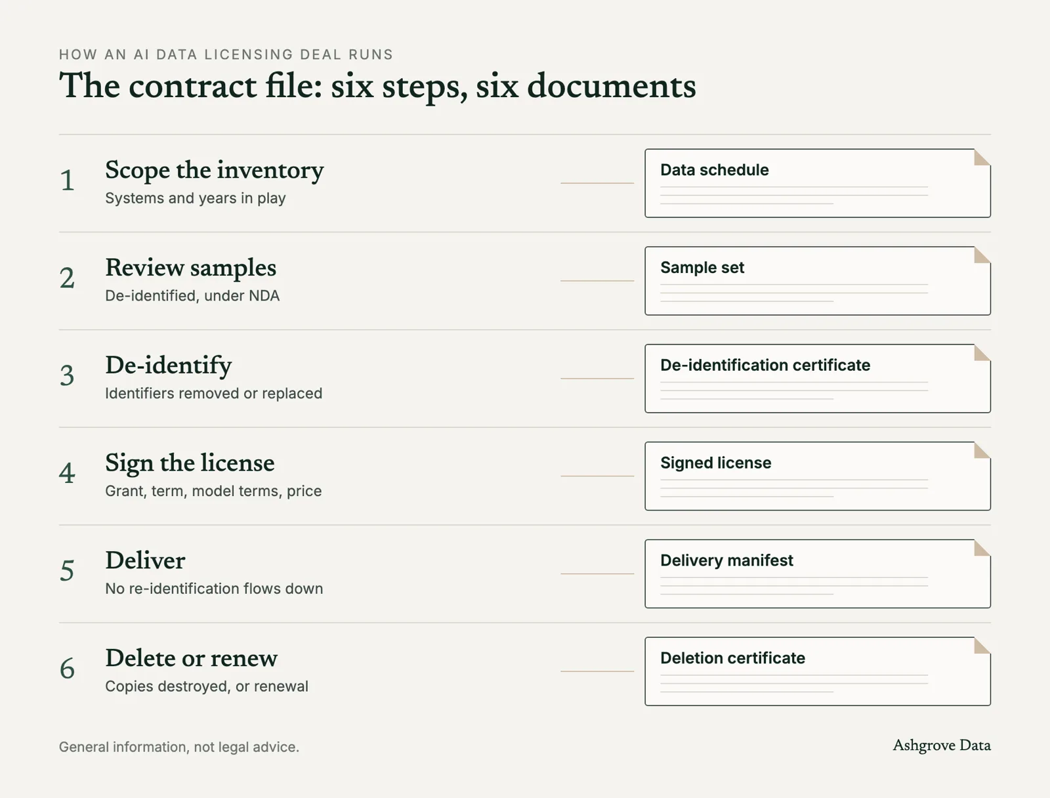
Task: Click the 'De-identification certificate' document card
Action: tap(818, 379)
